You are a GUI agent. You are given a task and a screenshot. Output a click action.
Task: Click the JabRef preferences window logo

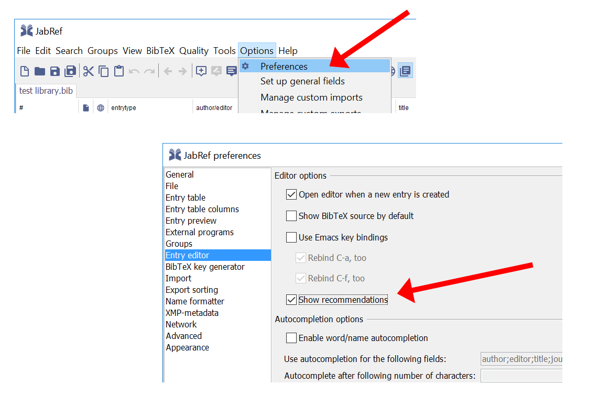pos(175,155)
